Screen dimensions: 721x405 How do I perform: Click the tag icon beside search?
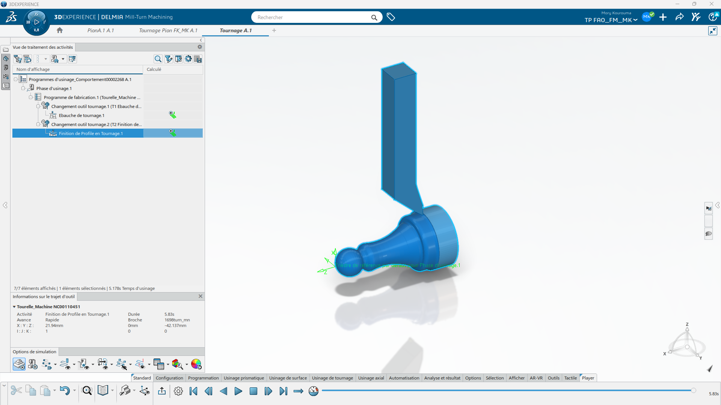pos(391,17)
